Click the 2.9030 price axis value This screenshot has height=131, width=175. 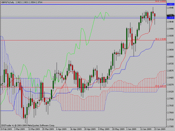click(171, 50)
